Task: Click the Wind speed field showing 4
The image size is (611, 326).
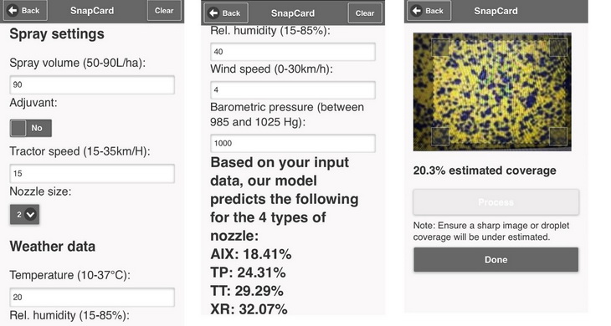Action: [x=293, y=90]
